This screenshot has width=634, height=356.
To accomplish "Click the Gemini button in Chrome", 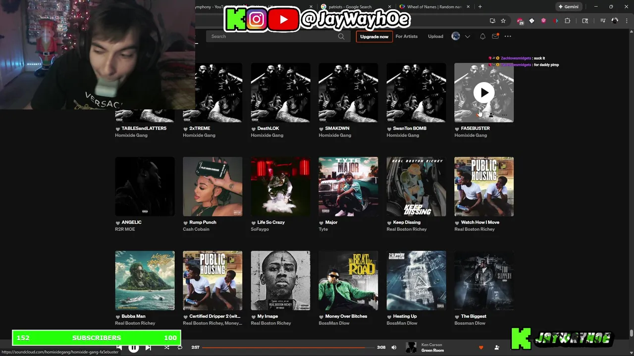I will pos(568,6).
